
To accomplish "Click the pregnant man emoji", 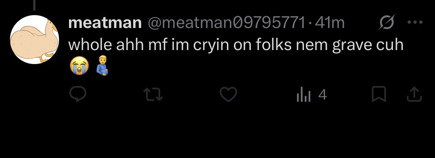I will (102, 66).
